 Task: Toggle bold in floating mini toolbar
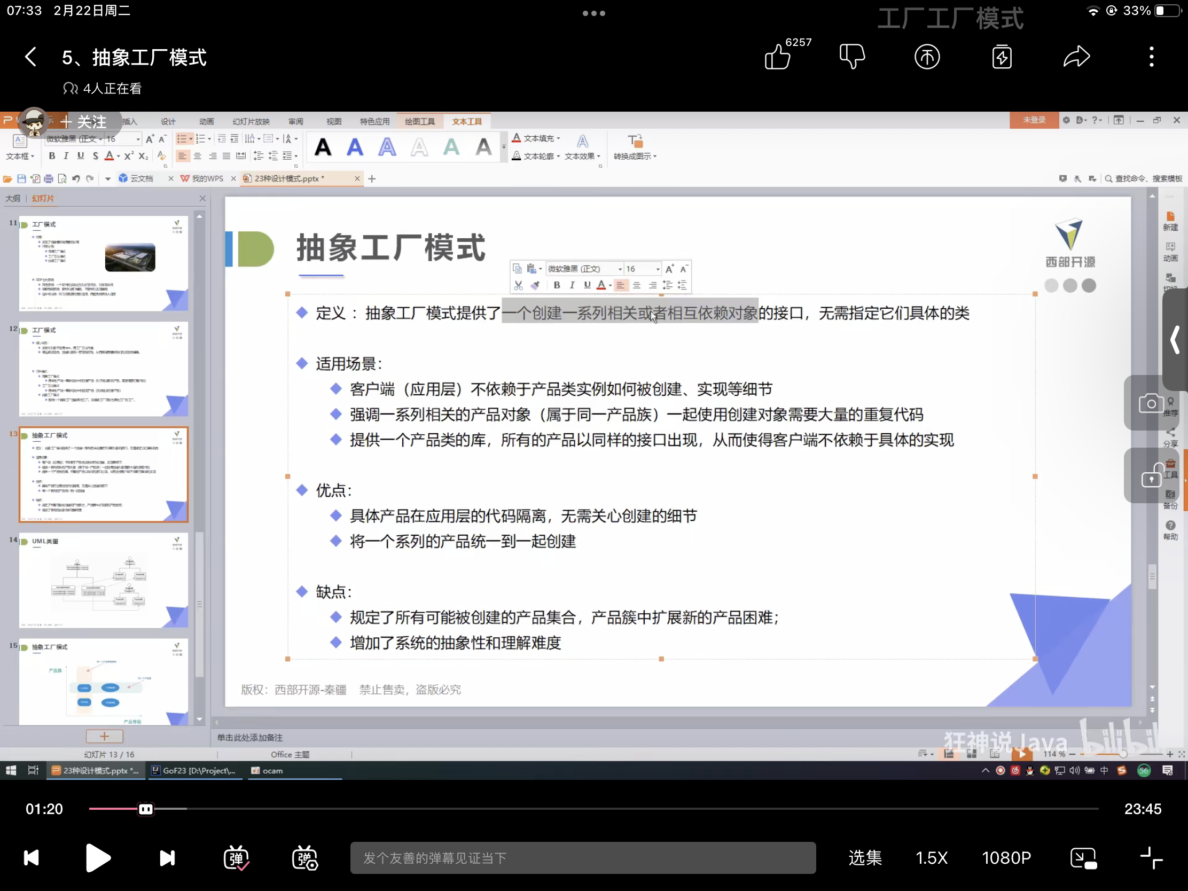(557, 285)
